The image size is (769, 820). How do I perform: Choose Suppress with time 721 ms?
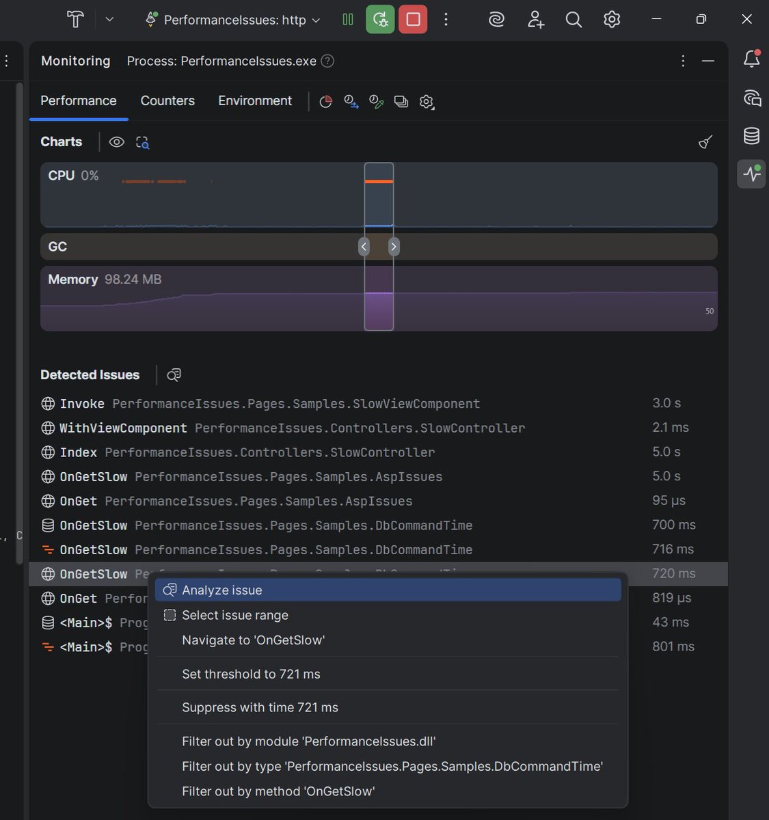click(388, 707)
